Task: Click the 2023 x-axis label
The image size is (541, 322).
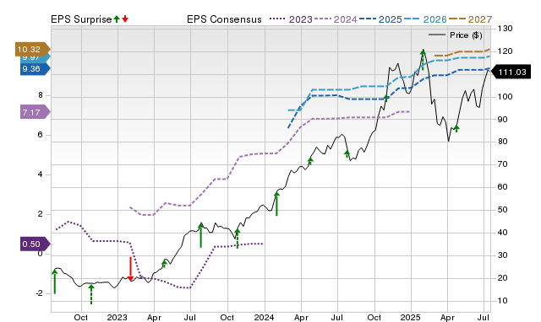Action: (x=117, y=317)
